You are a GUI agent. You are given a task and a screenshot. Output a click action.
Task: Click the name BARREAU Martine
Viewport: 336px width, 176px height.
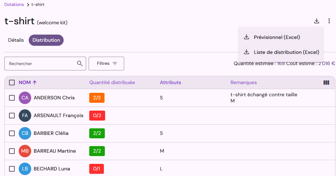[55, 151]
